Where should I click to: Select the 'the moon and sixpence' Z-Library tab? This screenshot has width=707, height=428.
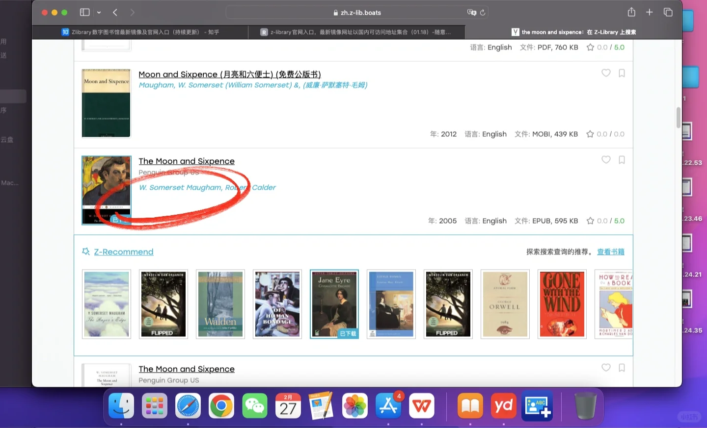[x=573, y=32]
